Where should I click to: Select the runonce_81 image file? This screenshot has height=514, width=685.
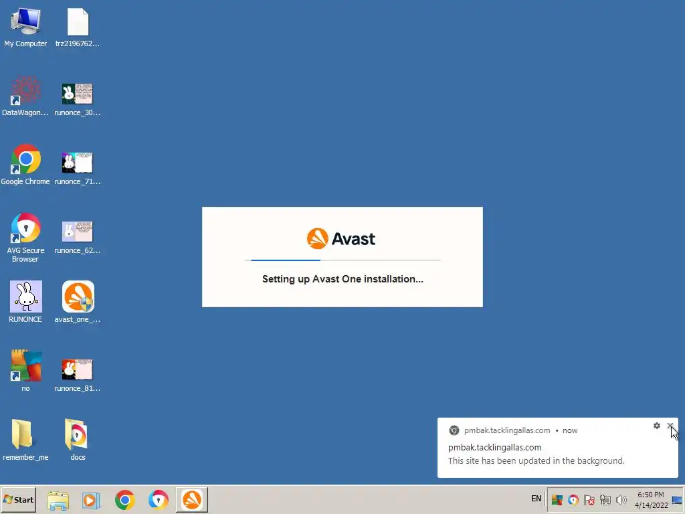click(x=78, y=375)
